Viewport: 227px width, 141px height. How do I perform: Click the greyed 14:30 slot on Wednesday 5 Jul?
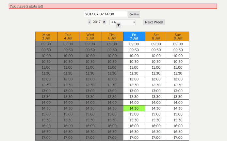coord(90,108)
